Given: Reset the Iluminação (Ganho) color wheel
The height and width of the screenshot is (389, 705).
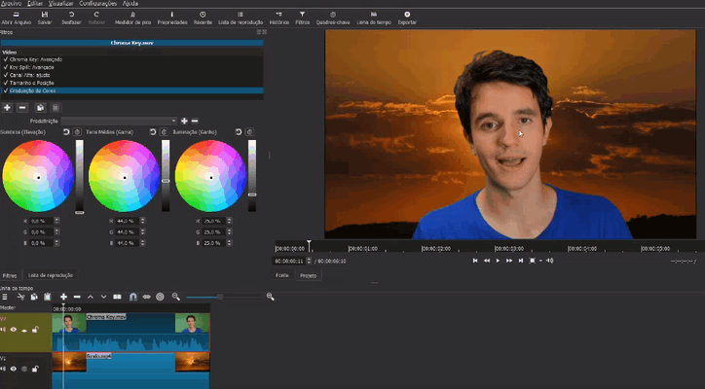Looking at the screenshot, I should click(x=239, y=132).
